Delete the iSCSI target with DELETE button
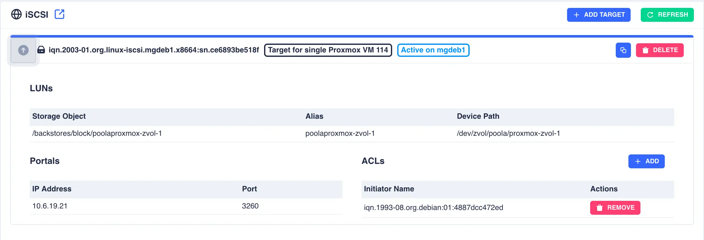The width and height of the screenshot is (704, 240). [659, 50]
